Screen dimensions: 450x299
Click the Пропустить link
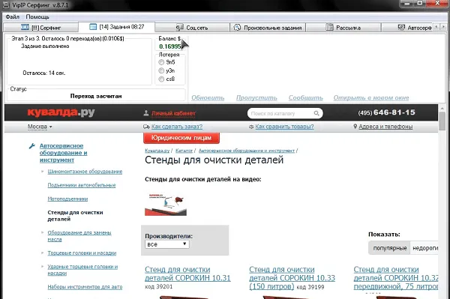[x=256, y=97]
